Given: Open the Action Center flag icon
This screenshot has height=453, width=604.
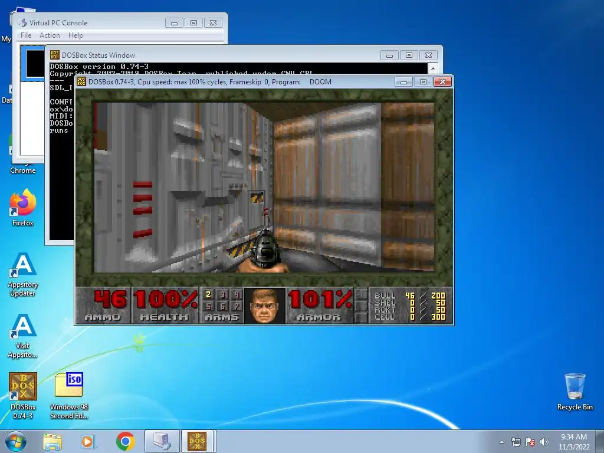Looking at the screenshot, I should click(x=530, y=442).
